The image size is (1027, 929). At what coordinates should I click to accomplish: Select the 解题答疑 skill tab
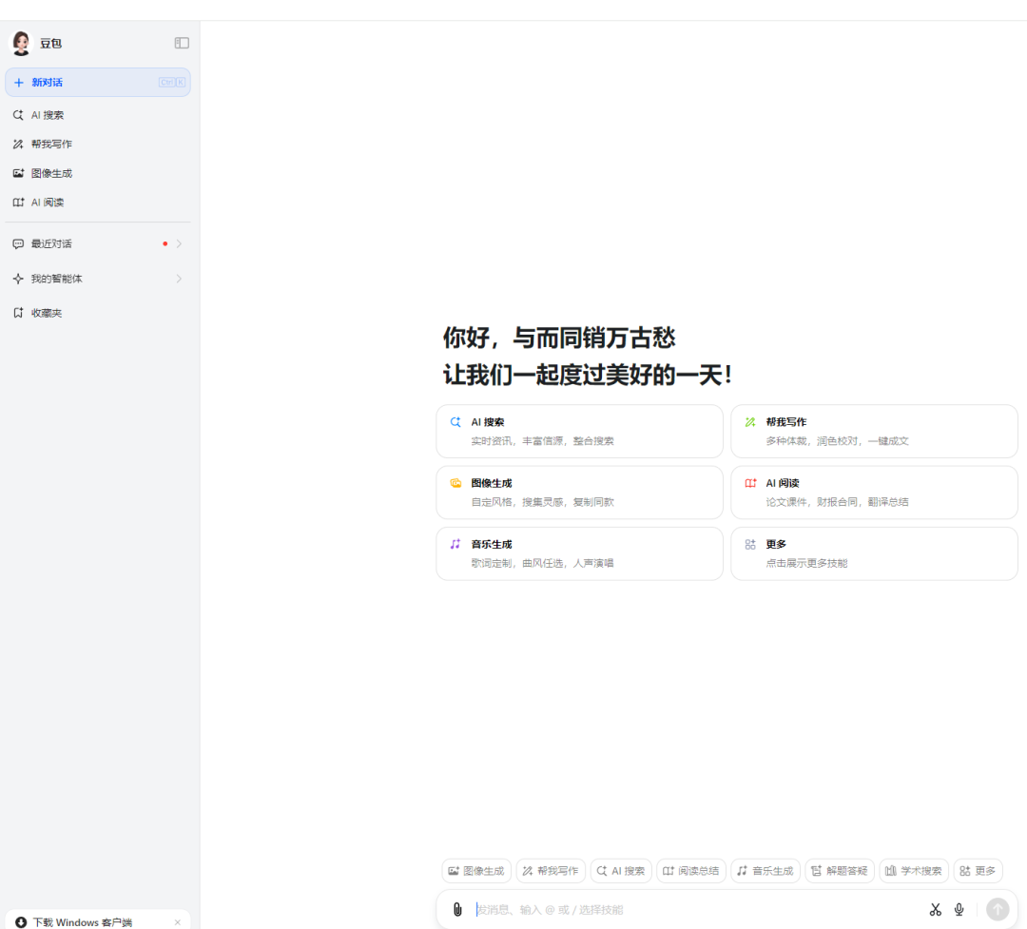840,870
